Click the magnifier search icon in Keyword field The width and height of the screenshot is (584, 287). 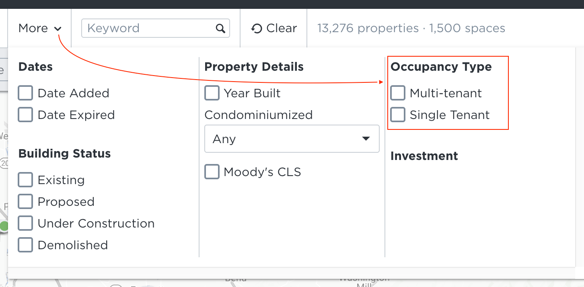[x=220, y=28]
